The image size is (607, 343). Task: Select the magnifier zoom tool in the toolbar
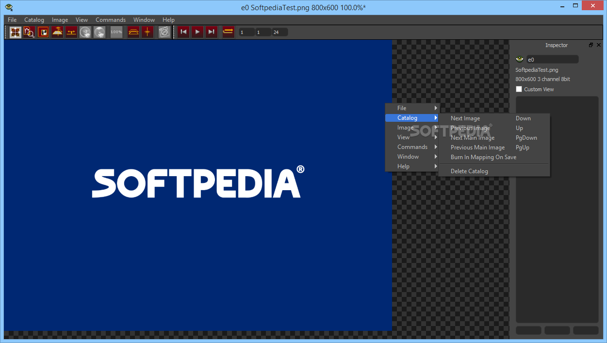tap(29, 32)
